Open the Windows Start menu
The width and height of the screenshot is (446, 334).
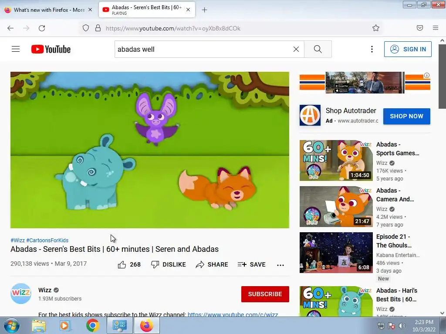(11, 325)
